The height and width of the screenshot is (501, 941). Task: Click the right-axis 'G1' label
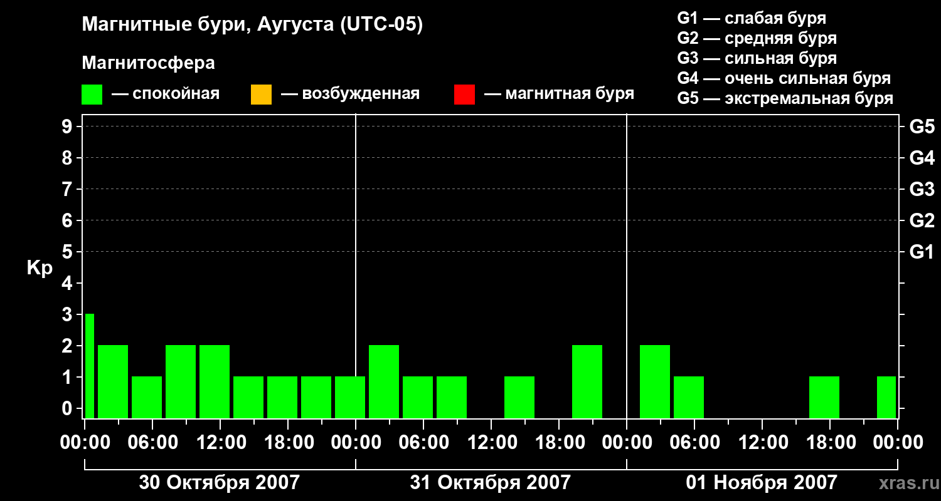tap(922, 252)
